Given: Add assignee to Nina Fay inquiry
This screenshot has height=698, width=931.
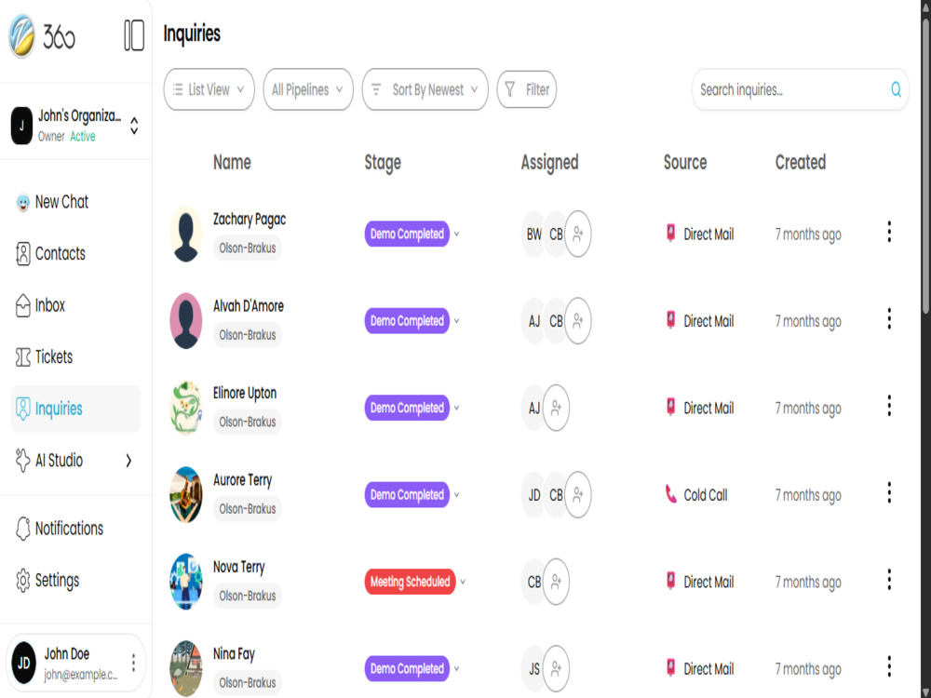Looking at the screenshot, I should [x=557, y=669].
